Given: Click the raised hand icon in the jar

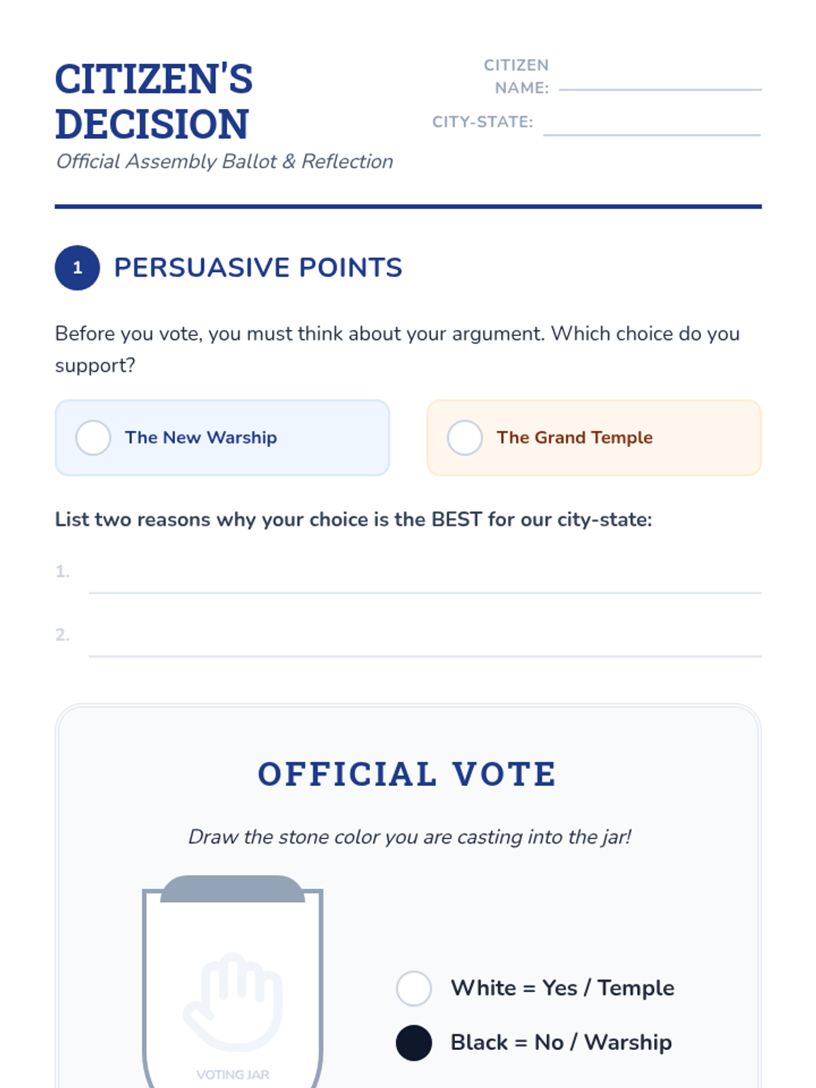Looking at the screenshot, I should 233,1000.
